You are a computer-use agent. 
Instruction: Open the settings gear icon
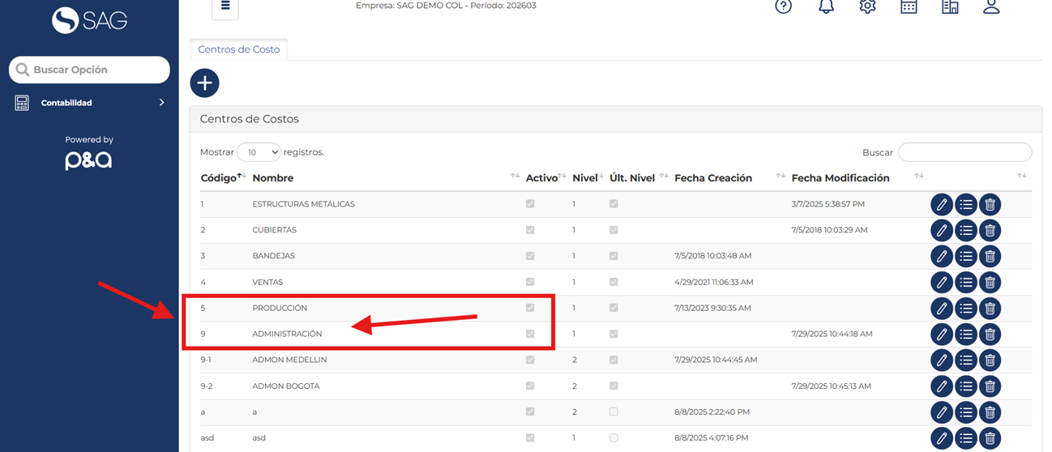coord(867,6)
